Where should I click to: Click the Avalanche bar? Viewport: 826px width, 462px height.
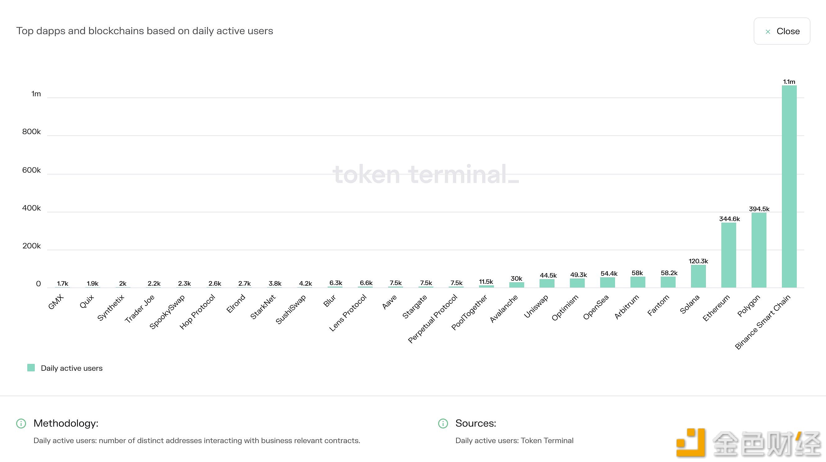point(517,285)
